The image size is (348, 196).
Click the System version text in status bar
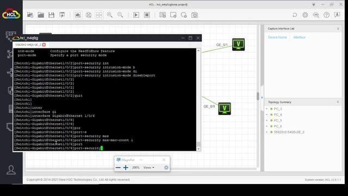322,180
